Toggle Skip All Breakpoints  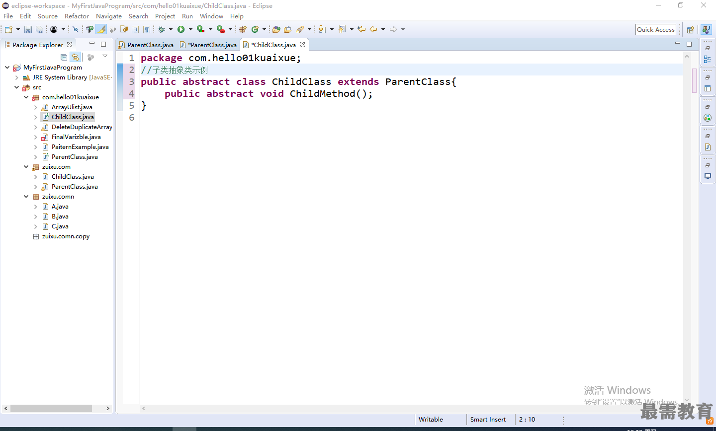coord(76,29)
